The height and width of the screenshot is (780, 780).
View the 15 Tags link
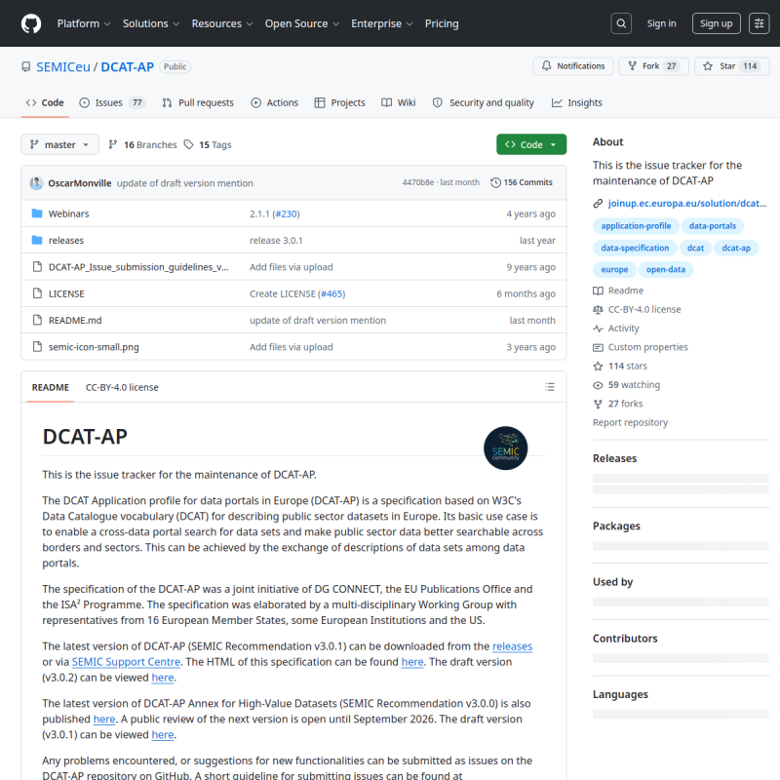tap(208, 144)
